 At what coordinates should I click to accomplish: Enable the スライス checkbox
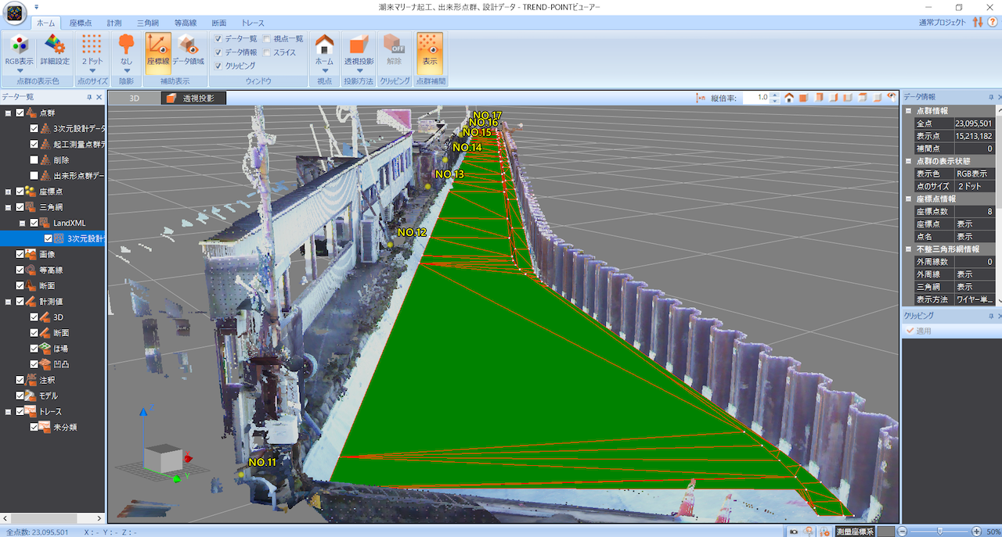click(267, 52)
